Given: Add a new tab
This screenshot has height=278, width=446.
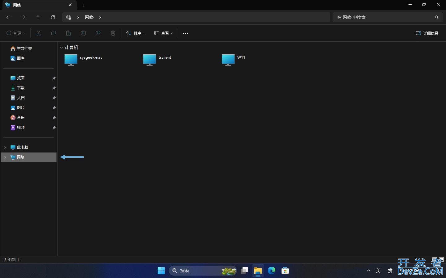Looking at the screenshot, I should coord(84,5).
